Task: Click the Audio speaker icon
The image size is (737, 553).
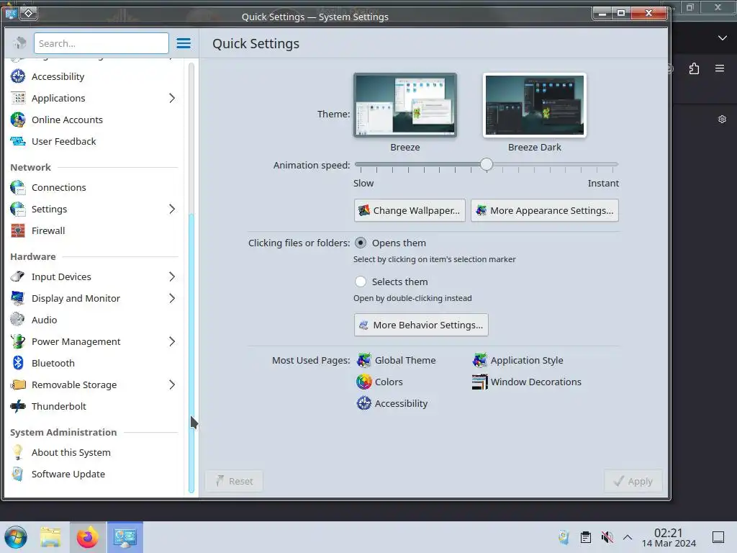Action: (x=18, y=320)
